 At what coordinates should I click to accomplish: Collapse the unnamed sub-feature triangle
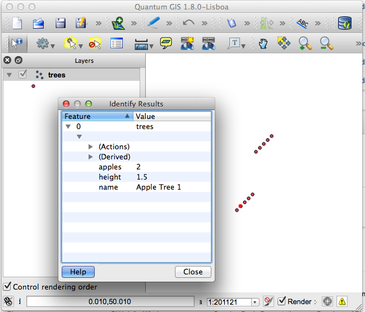click(80, 137)
